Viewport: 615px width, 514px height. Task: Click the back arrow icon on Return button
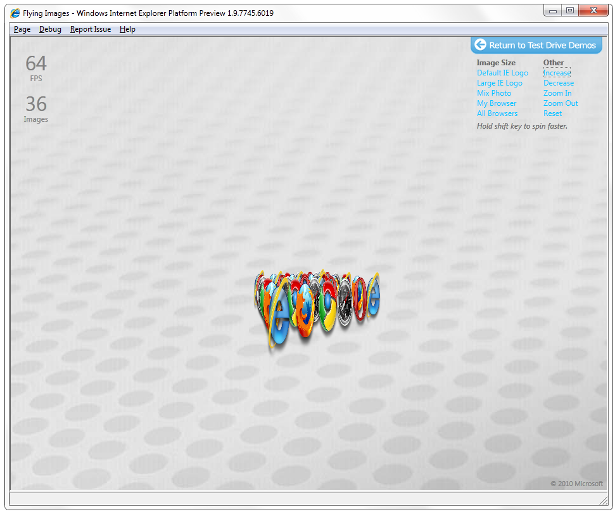(481, 45)
